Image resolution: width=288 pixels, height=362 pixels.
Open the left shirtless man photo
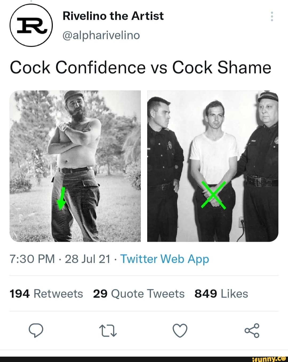[x=75, y=166]
